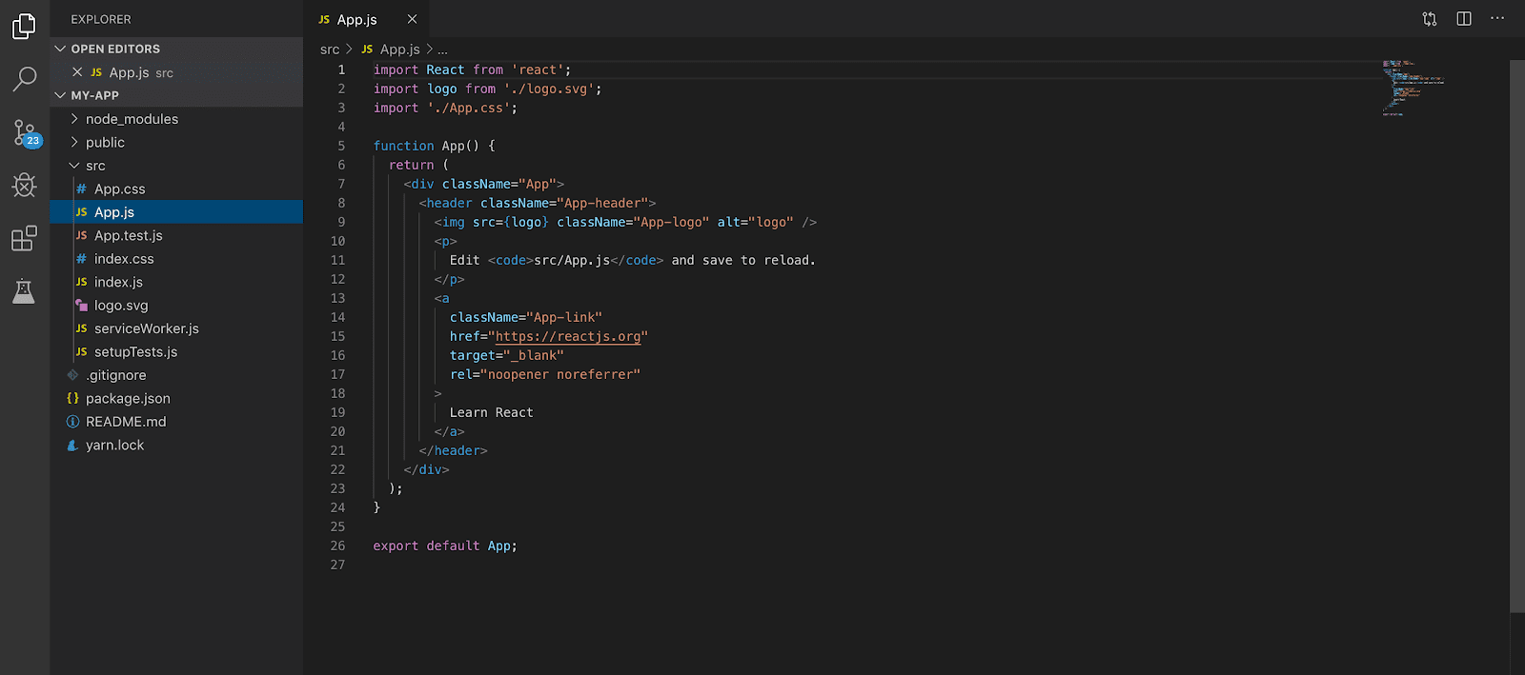Image resolution: width=1525 pixels, height=675 pixels.
Task: Open the Search view icon
Action: tap(24, 79)
